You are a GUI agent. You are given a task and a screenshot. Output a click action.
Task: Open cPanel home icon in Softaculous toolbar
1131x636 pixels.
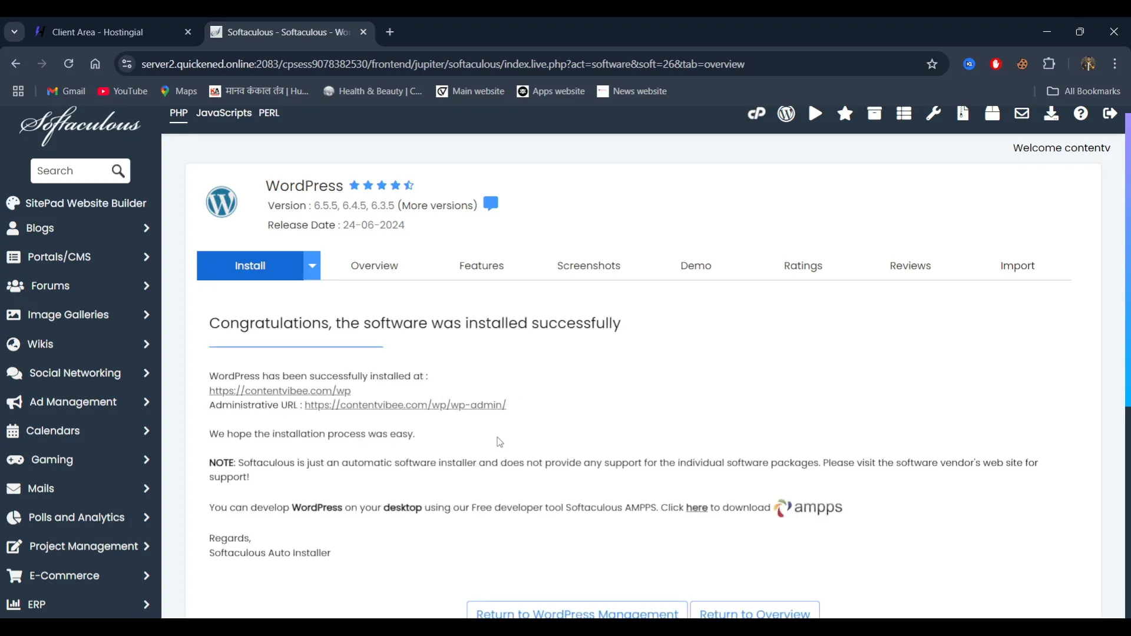coord(756,114)
